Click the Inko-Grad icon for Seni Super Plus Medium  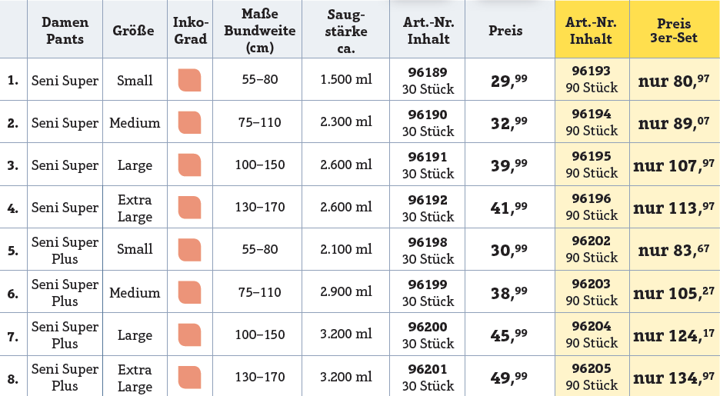coord(189,292)
